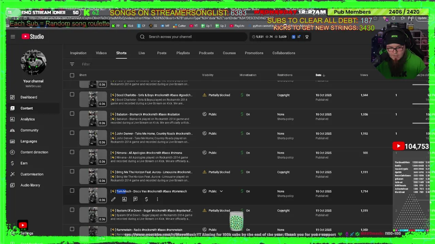Switch to the Posts tab
The image size is (435, 244).
tap(162, 53)
